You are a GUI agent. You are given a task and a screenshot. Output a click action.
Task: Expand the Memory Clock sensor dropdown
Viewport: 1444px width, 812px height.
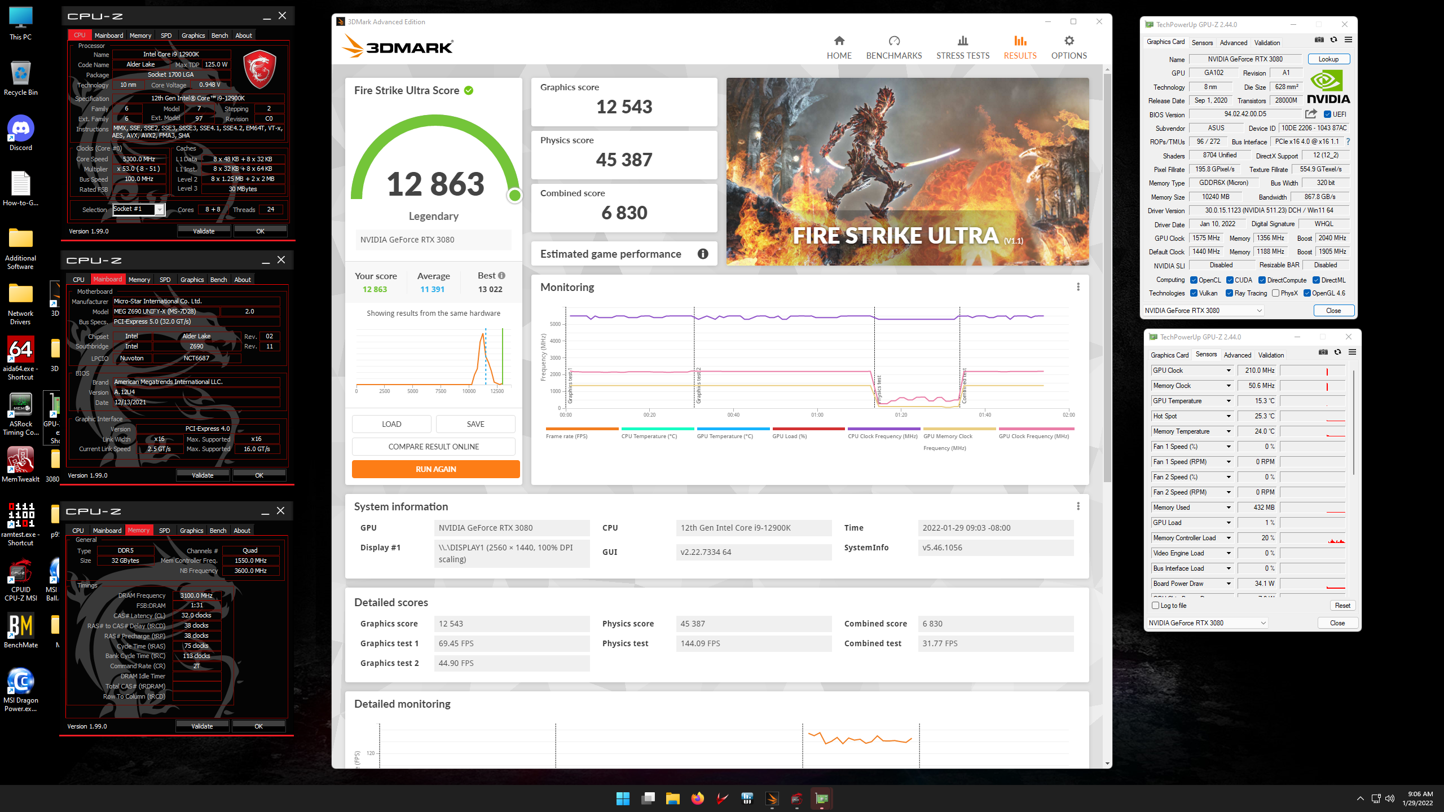click(1229, 386)
